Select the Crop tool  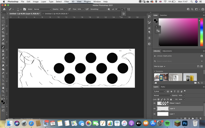[3, 32]
